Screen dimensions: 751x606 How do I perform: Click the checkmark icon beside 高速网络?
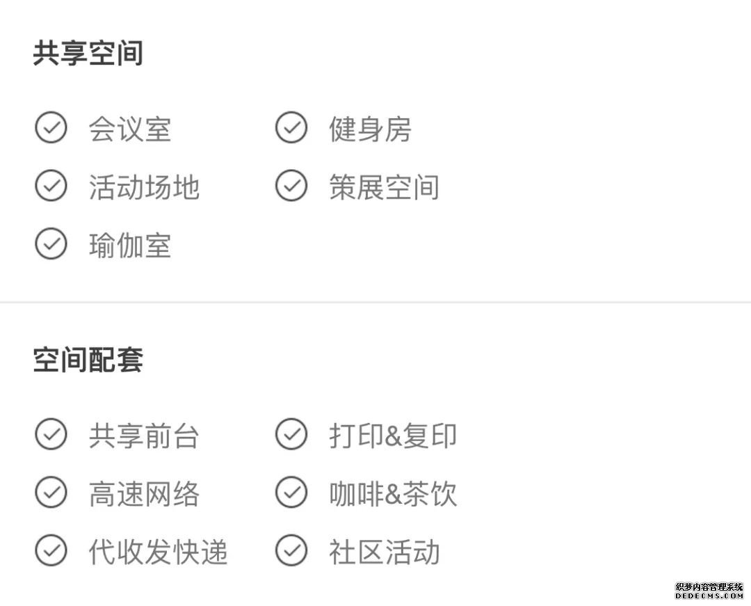[x=51, y=493]
